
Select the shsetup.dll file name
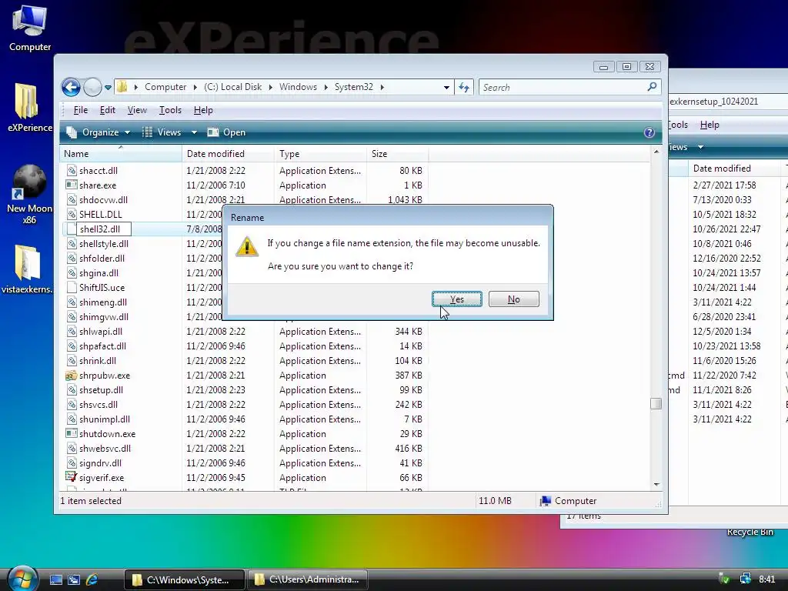coord(101,390)
